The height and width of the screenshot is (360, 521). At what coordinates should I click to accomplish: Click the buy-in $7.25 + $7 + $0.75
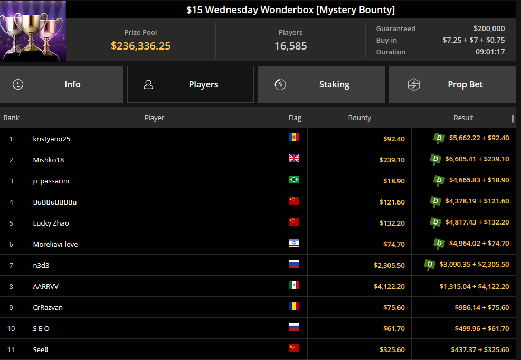[x=473, y=40]
